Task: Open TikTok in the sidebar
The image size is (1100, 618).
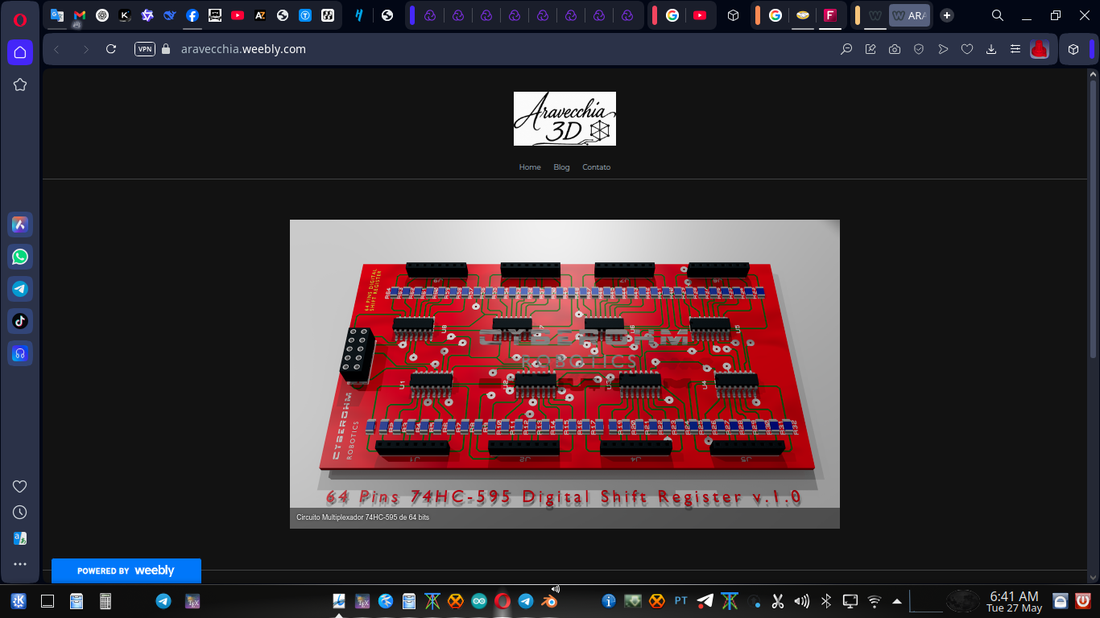Action: [20, 321]
